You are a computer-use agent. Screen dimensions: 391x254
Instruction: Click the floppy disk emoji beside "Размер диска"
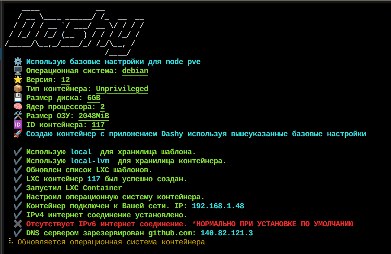[18, 98]
